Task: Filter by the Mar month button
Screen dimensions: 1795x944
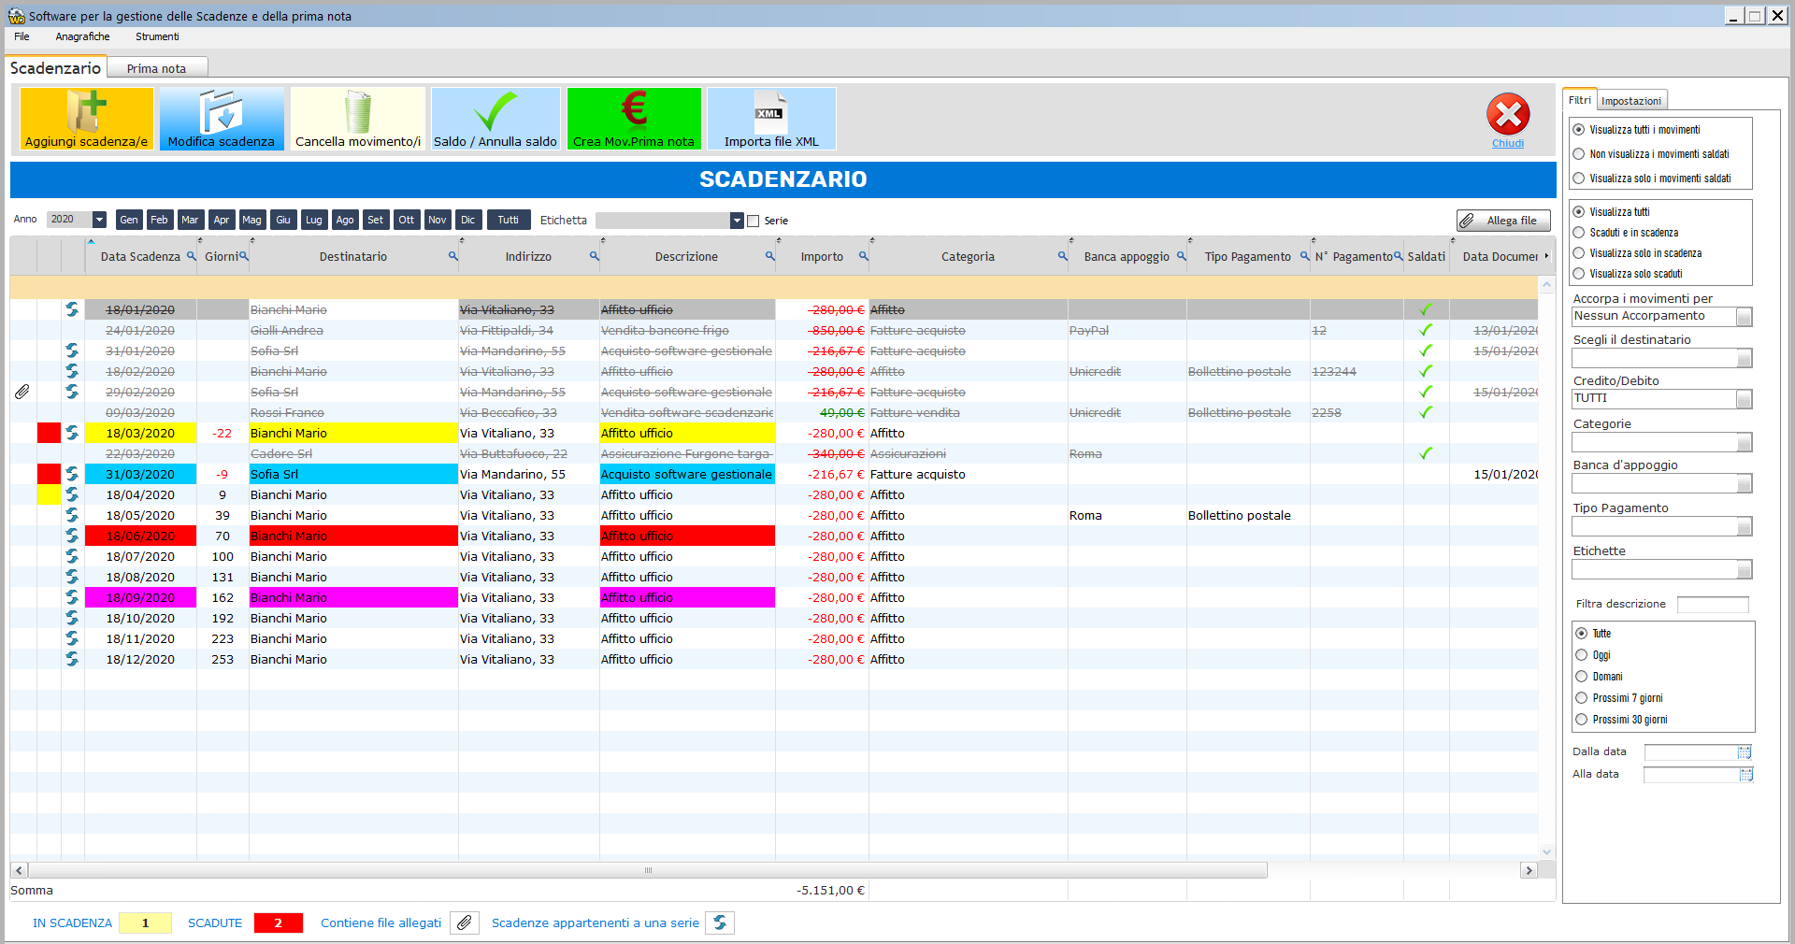Action: [x=190, y=220]
